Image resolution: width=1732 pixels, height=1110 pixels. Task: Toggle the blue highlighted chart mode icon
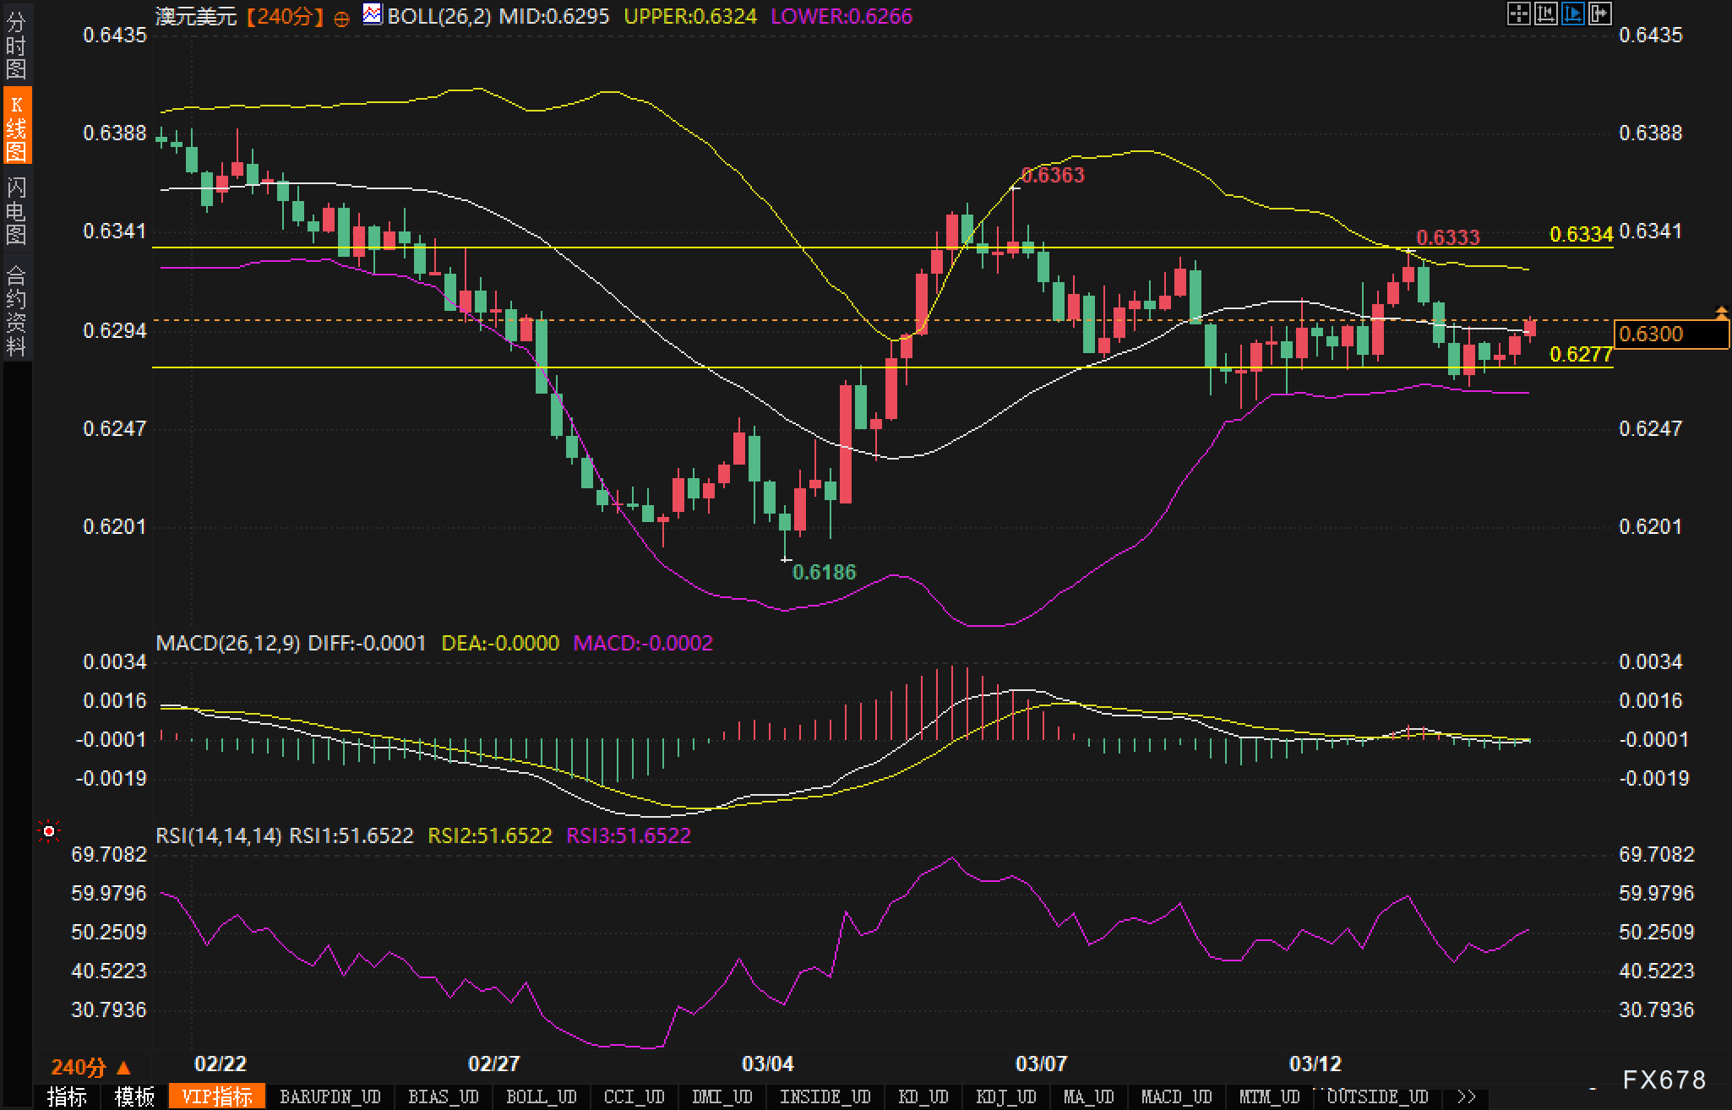pos(1573,14)
